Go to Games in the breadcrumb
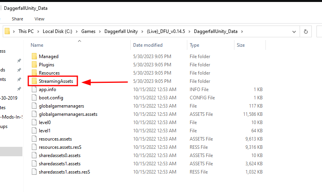Viewport: 322px width, 192px height. click(88, 31)
